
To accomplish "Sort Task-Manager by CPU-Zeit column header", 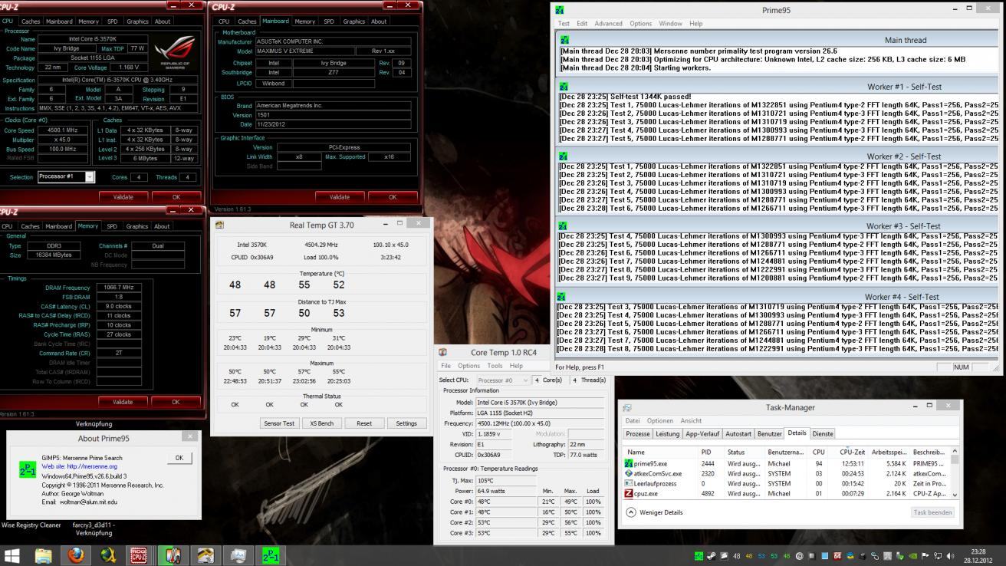I will tap(852, 452).
